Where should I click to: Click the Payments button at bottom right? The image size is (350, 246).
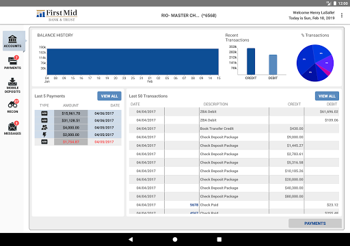315,223
